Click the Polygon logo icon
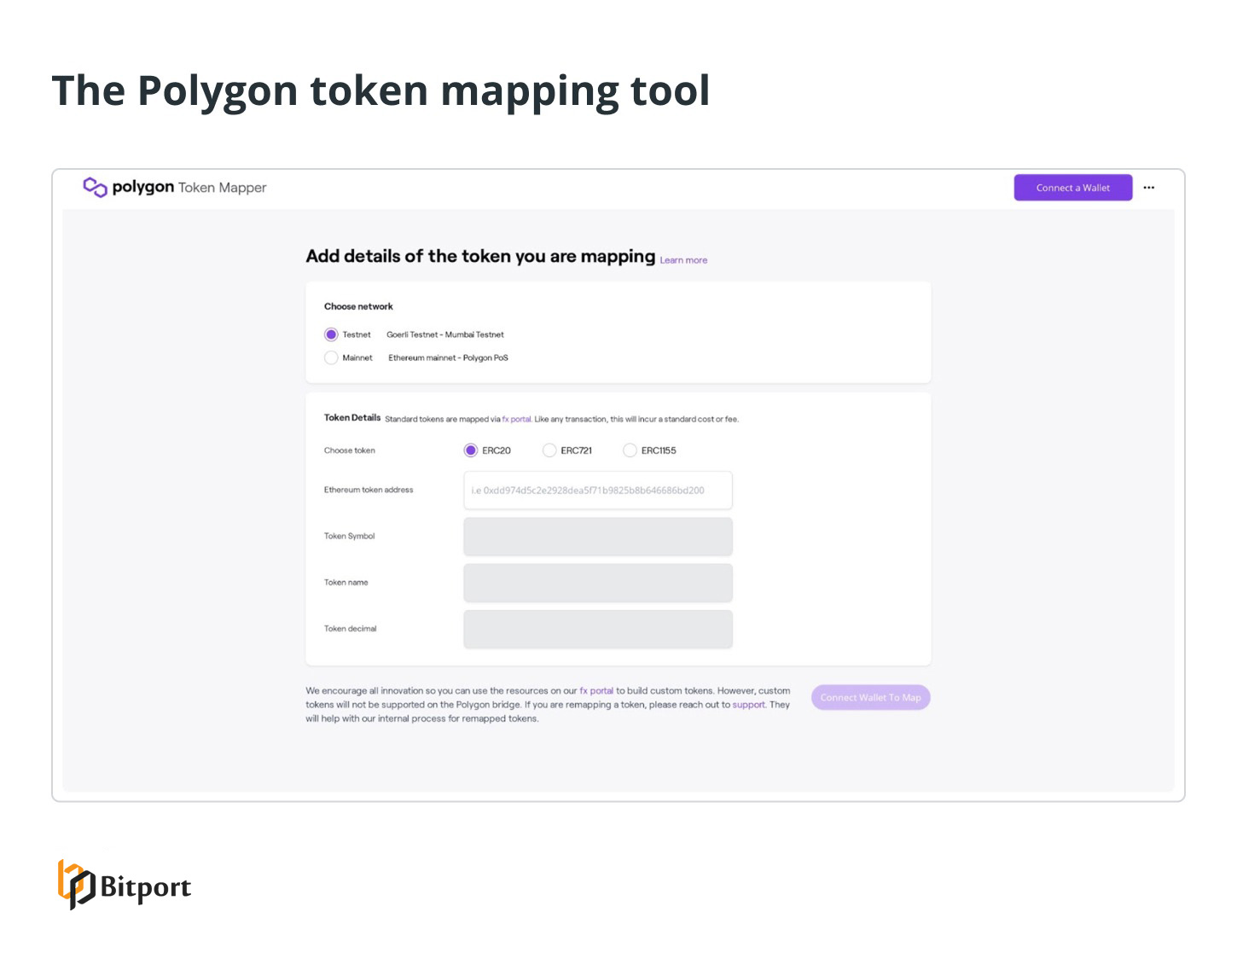The width and height of the screenshot is (1237, 959). [95, 186]
